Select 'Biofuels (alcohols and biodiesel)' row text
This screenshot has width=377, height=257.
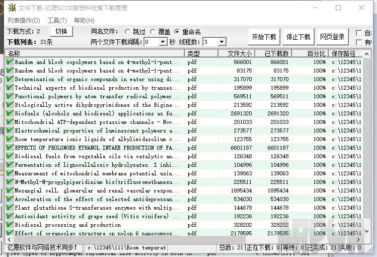(97, 113)
